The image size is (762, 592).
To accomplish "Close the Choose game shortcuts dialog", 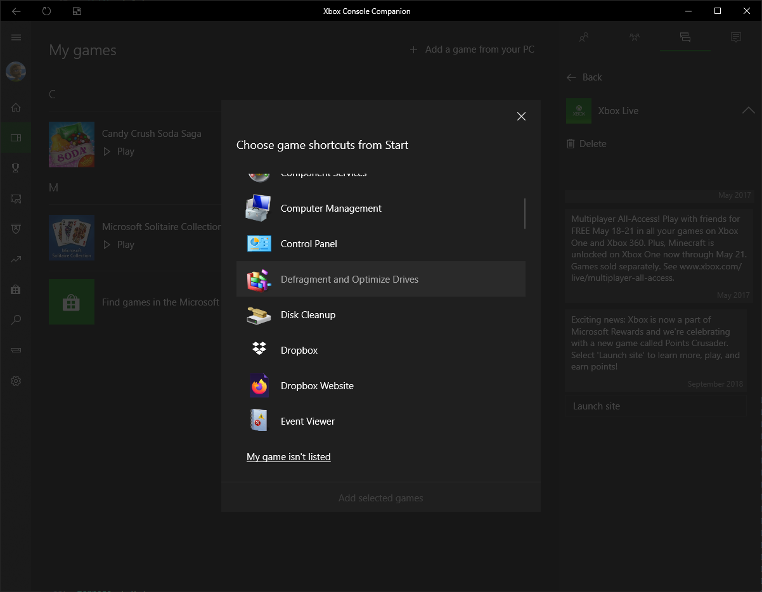I will pyautogui.click(x=521, y=116).
